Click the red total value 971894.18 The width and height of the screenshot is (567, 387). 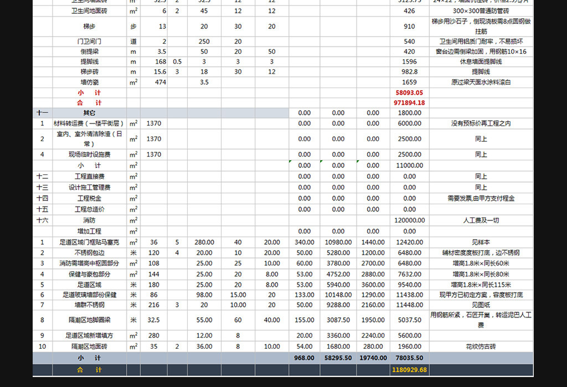tap(409, 102)
